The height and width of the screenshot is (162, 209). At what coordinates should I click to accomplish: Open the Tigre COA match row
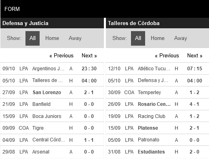pos(52,128)
